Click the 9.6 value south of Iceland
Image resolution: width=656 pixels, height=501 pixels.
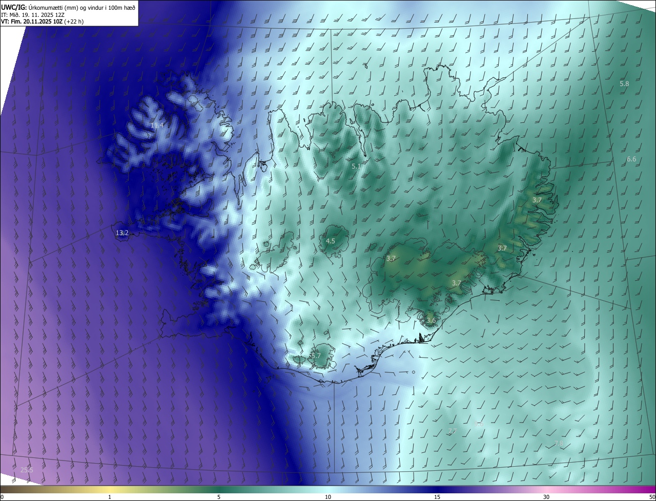point(479,424)
